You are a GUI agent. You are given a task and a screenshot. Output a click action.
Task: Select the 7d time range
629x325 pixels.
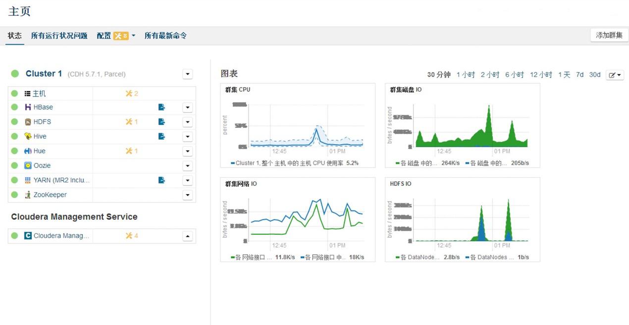[579, 75]
